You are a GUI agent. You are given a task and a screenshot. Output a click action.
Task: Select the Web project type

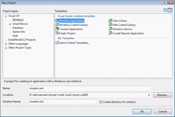coord(15,36)
